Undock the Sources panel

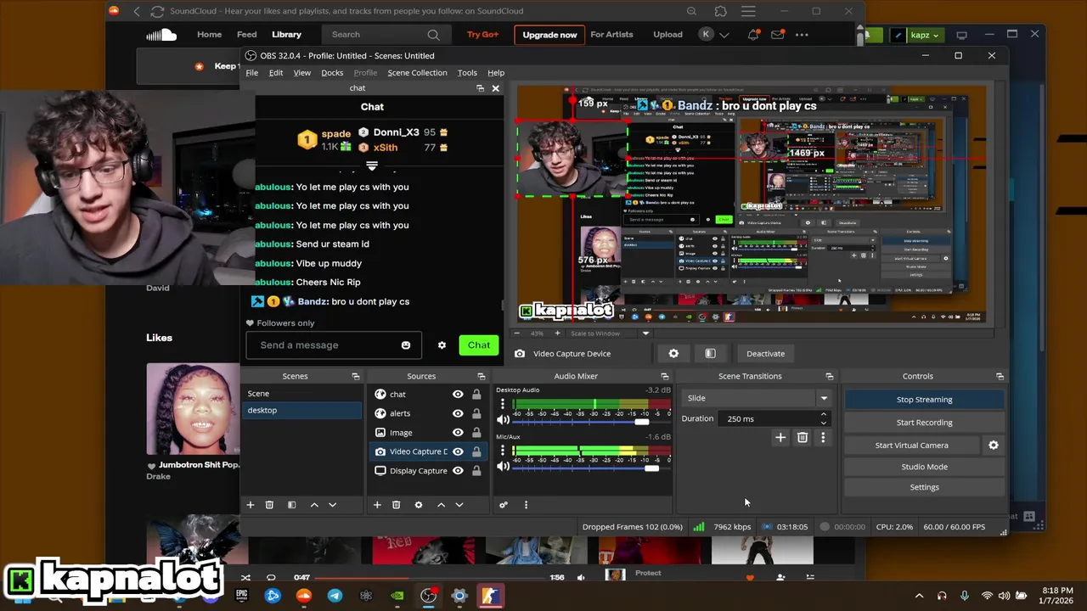(482, 376)
